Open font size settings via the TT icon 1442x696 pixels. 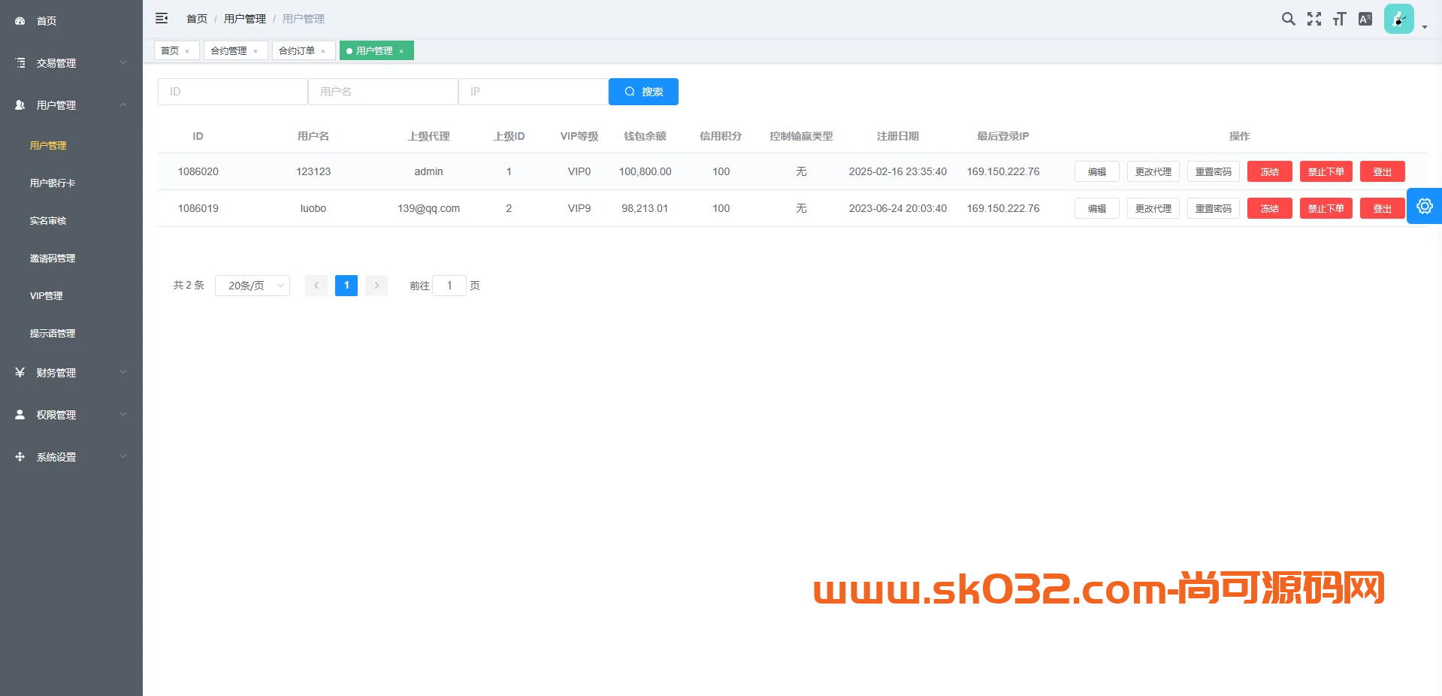point(1339,19)
